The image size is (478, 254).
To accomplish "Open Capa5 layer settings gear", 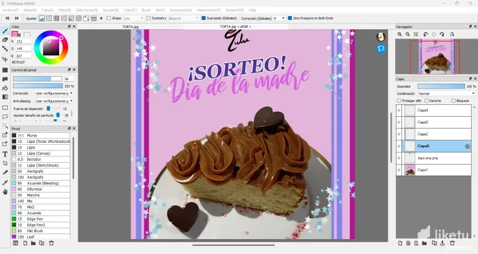I will coord(467,147).
